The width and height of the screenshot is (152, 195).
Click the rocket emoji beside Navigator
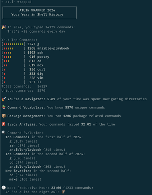[x=4, y=99]
